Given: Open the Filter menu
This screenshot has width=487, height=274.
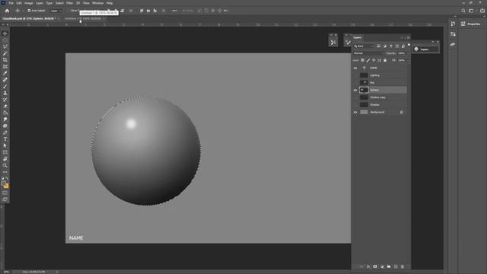Looking at the screenshot, I should click(x=69, y=3).
